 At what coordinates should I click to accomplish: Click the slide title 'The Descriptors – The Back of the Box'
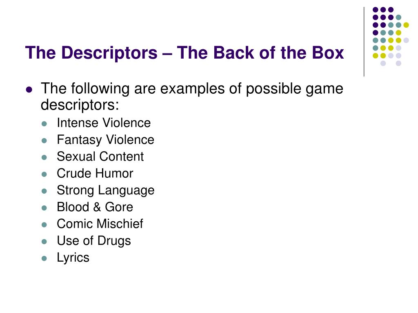185,53
